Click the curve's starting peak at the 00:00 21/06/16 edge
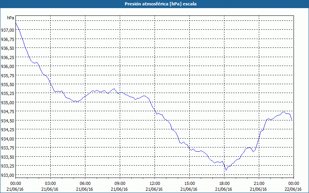Viewport: 309px width, 193px height. pyautogui.click(x=16, y=23)
